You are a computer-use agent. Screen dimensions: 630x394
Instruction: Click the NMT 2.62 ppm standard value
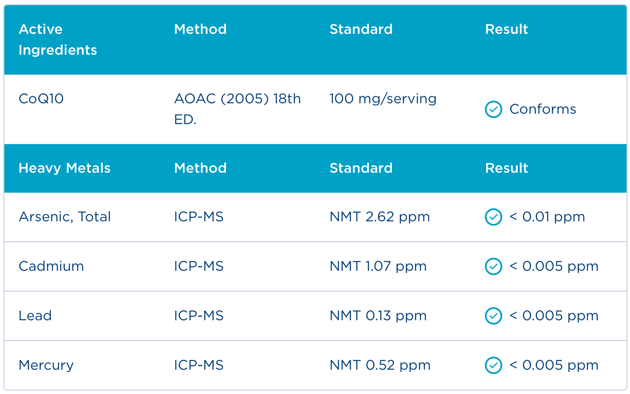(380, 217)
